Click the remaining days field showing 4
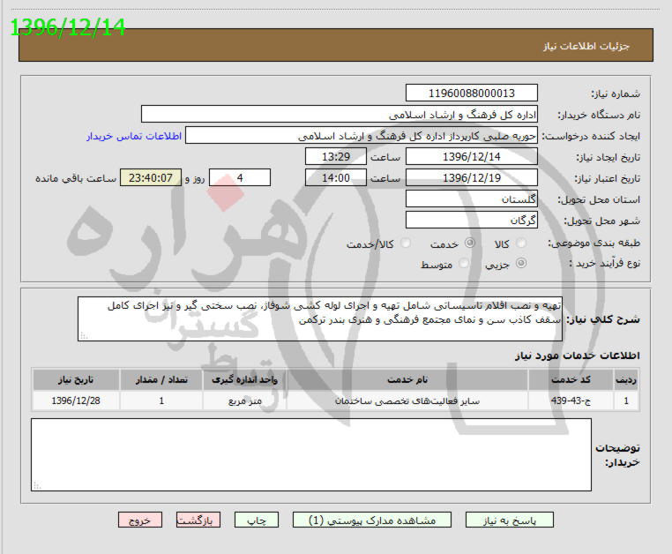The width and height of the screenshot is (672, 554). [x=240, y=177]
